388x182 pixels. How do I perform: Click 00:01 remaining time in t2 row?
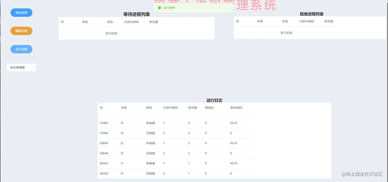(x=234, y=143)
